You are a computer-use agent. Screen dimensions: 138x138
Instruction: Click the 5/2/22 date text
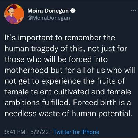coord(39,132)
